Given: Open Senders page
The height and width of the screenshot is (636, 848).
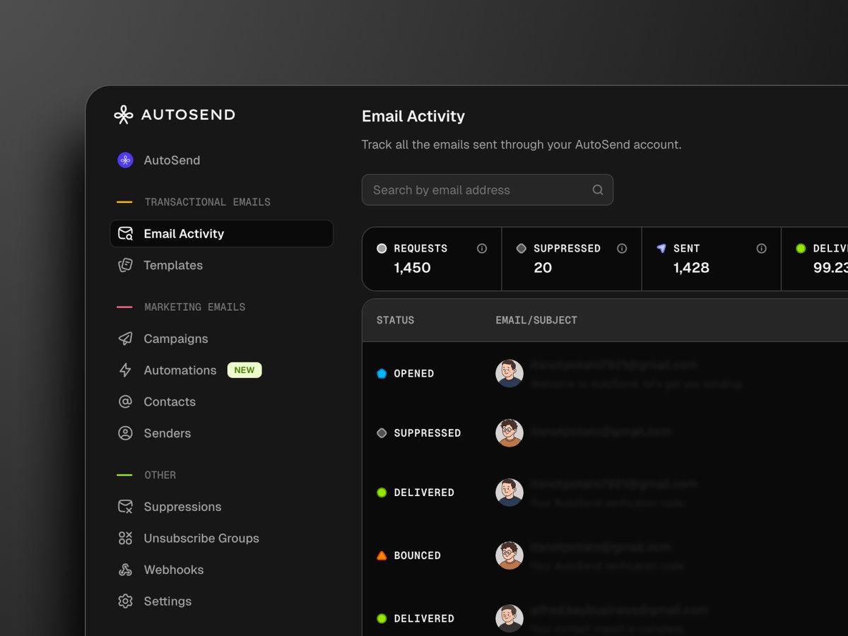Looking at the screenshot, I should tap(167, 433).
